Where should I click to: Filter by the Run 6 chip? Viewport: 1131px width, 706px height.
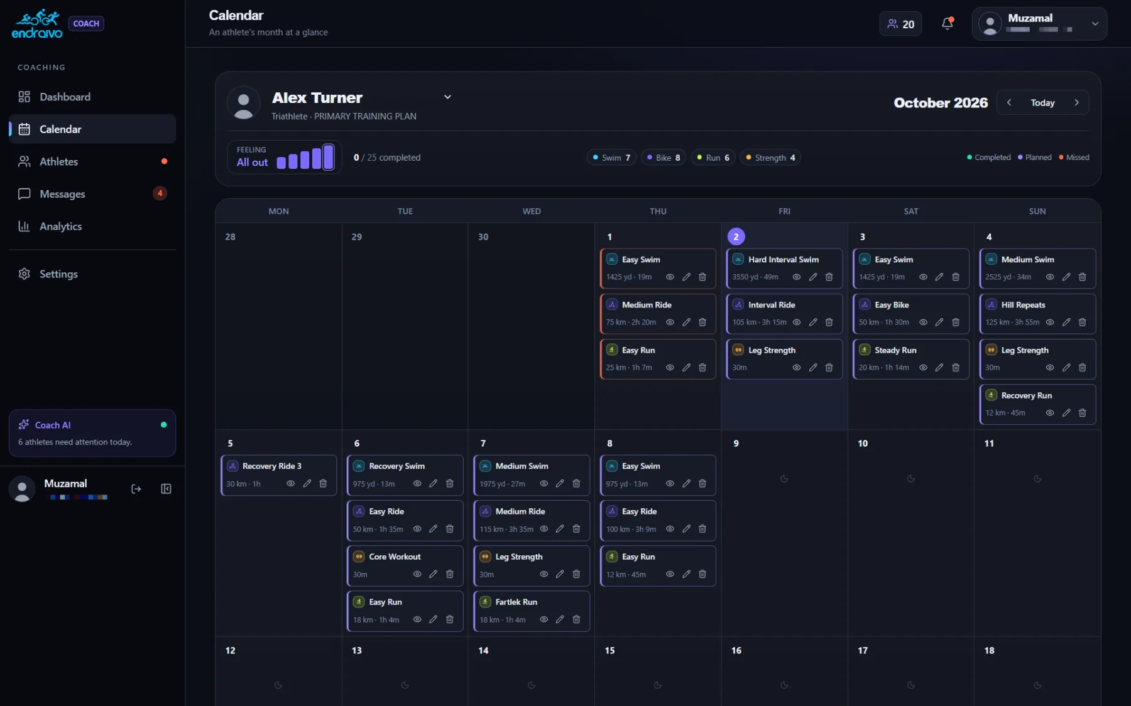tap(713, 158)
